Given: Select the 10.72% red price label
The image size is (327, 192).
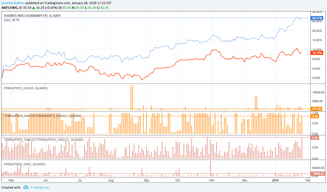Looking at the screenshot, I should pos(317,53).
